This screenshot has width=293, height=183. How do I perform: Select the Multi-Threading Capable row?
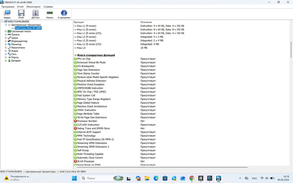click(x=115, y=154)
